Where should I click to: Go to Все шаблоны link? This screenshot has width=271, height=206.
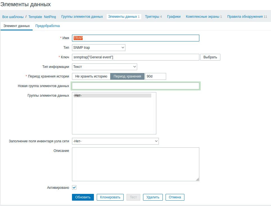pos(13,17)
